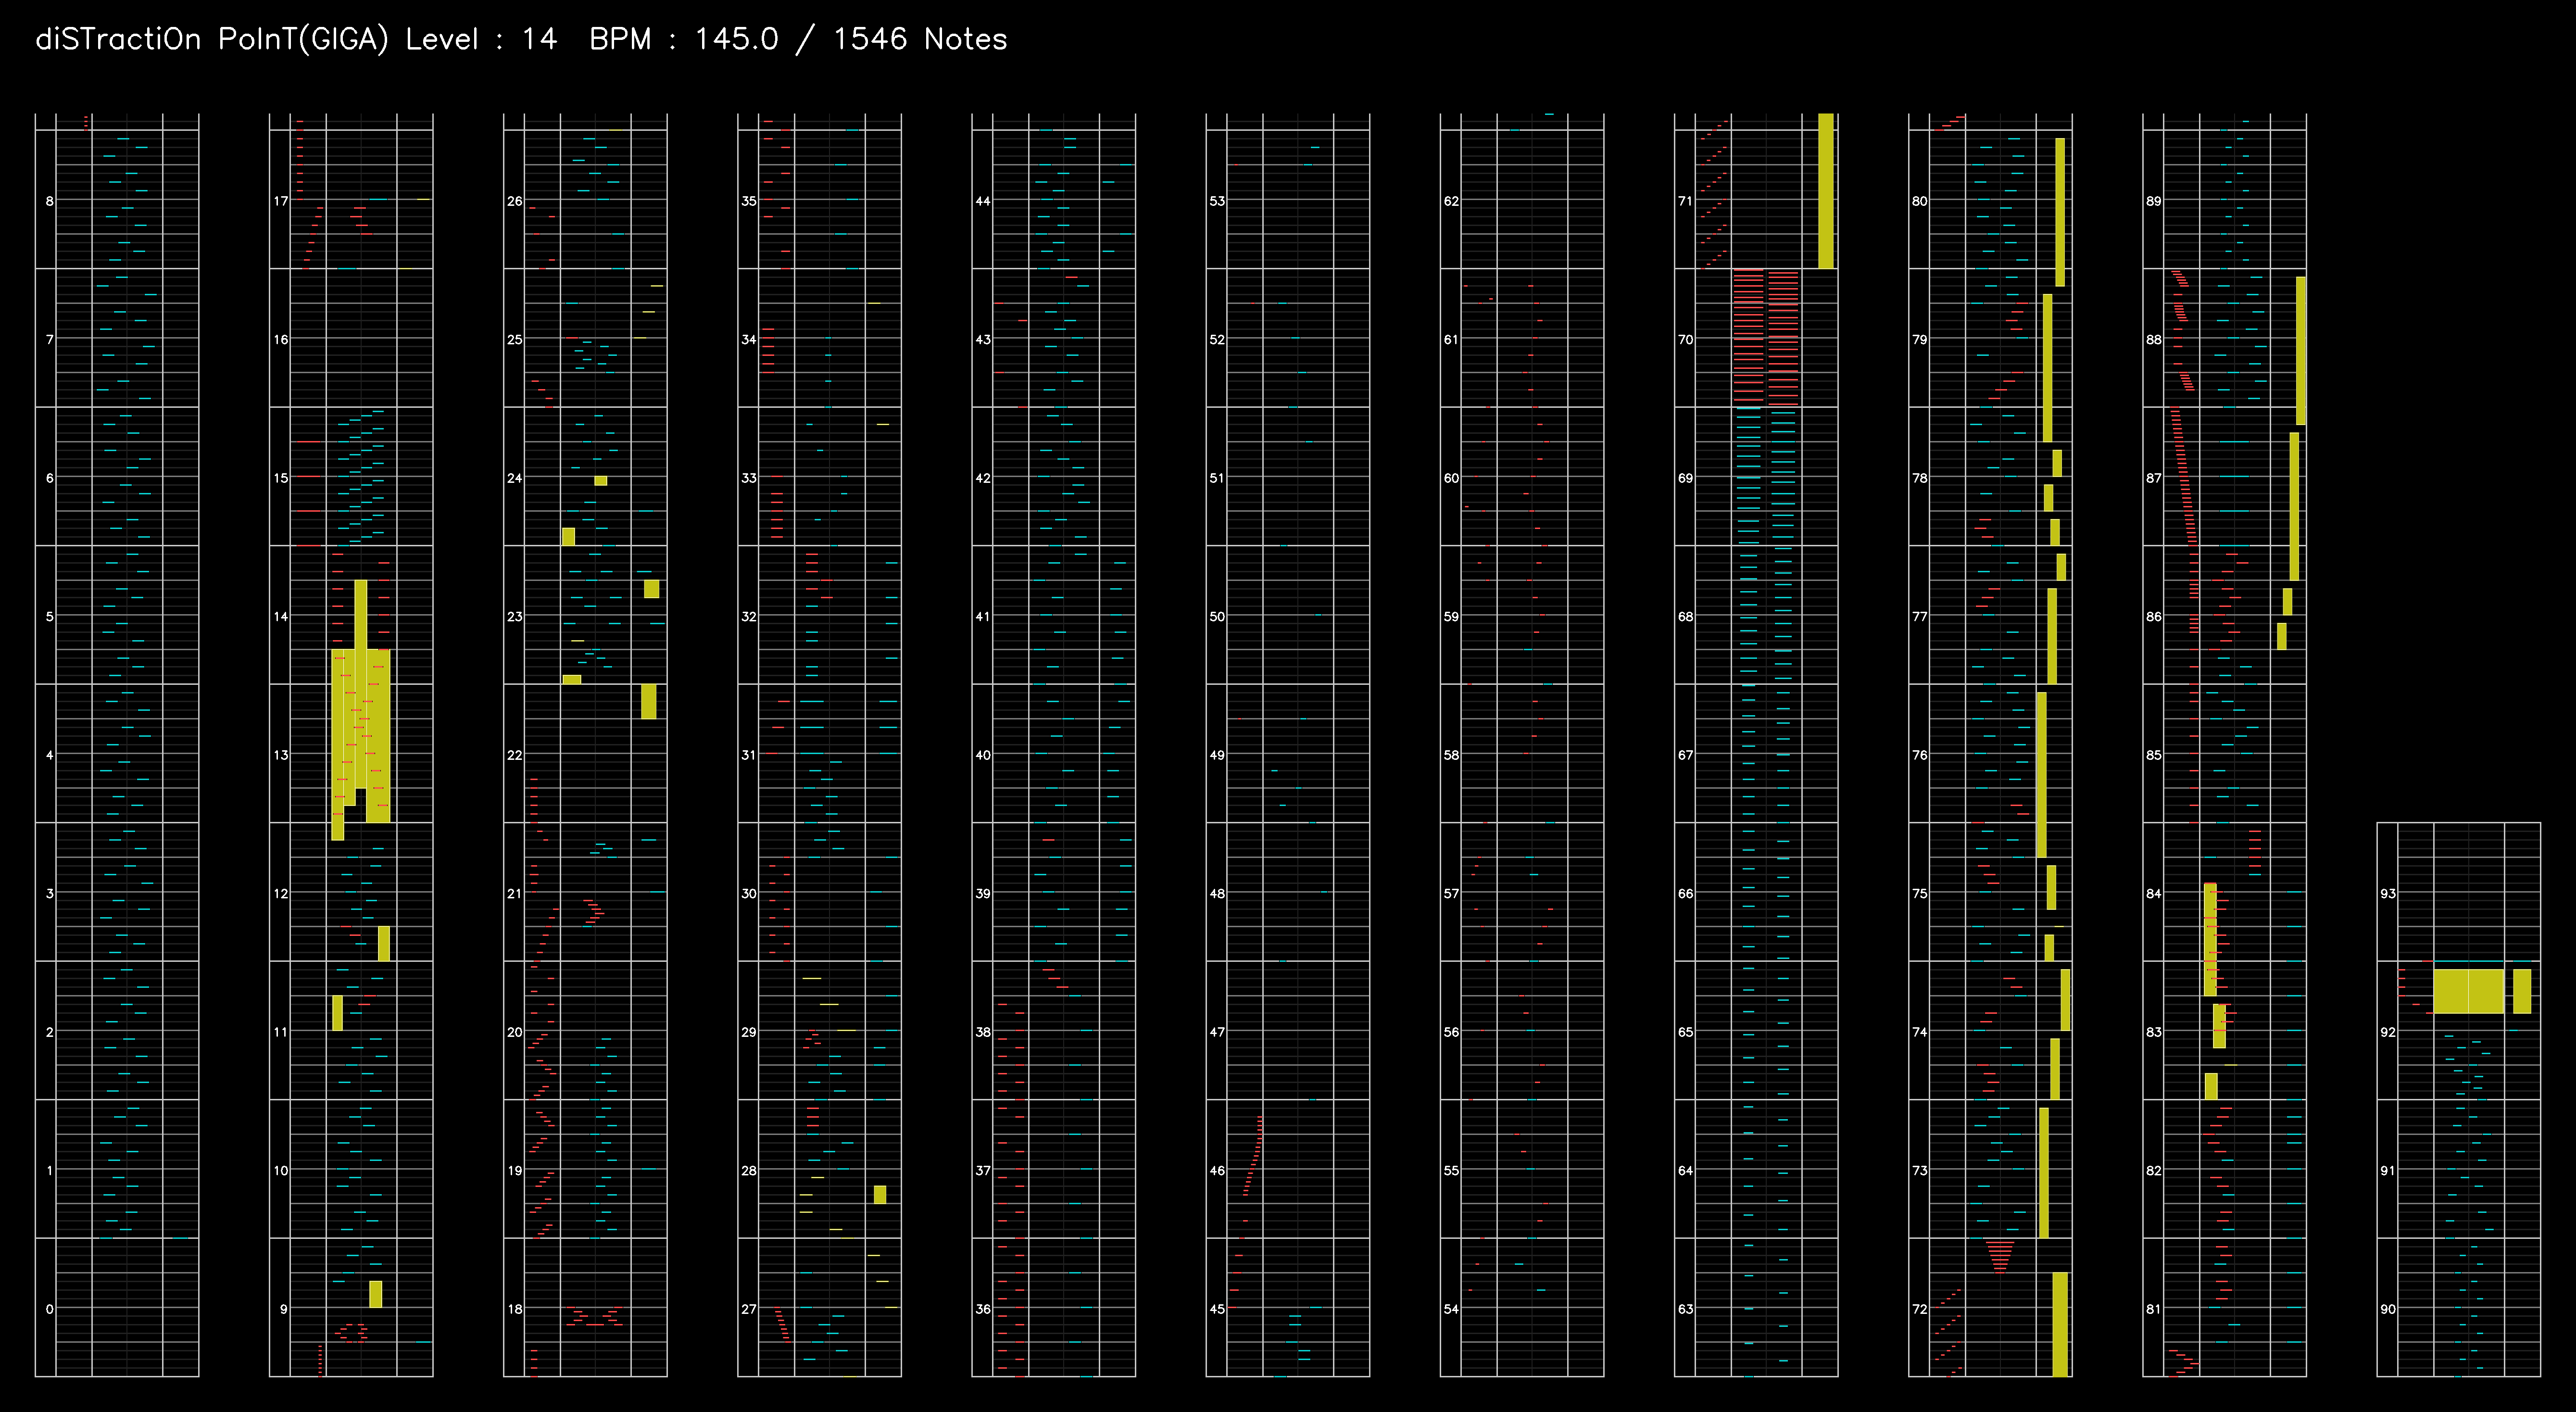2576x1412 pixels.
Task: Click measure 4 marker
Action: [x=50, y=755]
